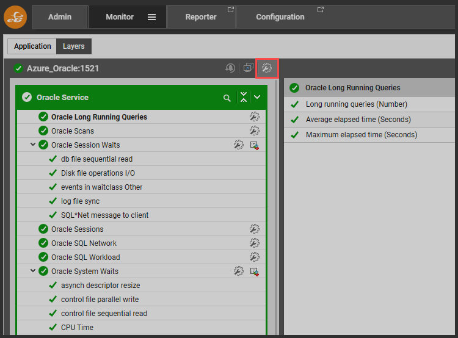Click descriptor list icon for Oracle Session Waits
The image size is (458, 338).
coord(255,145)
